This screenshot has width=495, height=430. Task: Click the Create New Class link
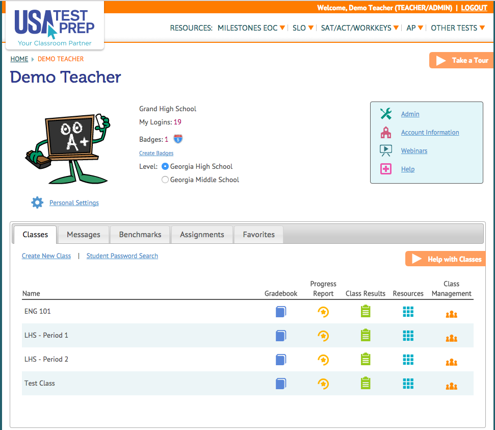(46, 256)
